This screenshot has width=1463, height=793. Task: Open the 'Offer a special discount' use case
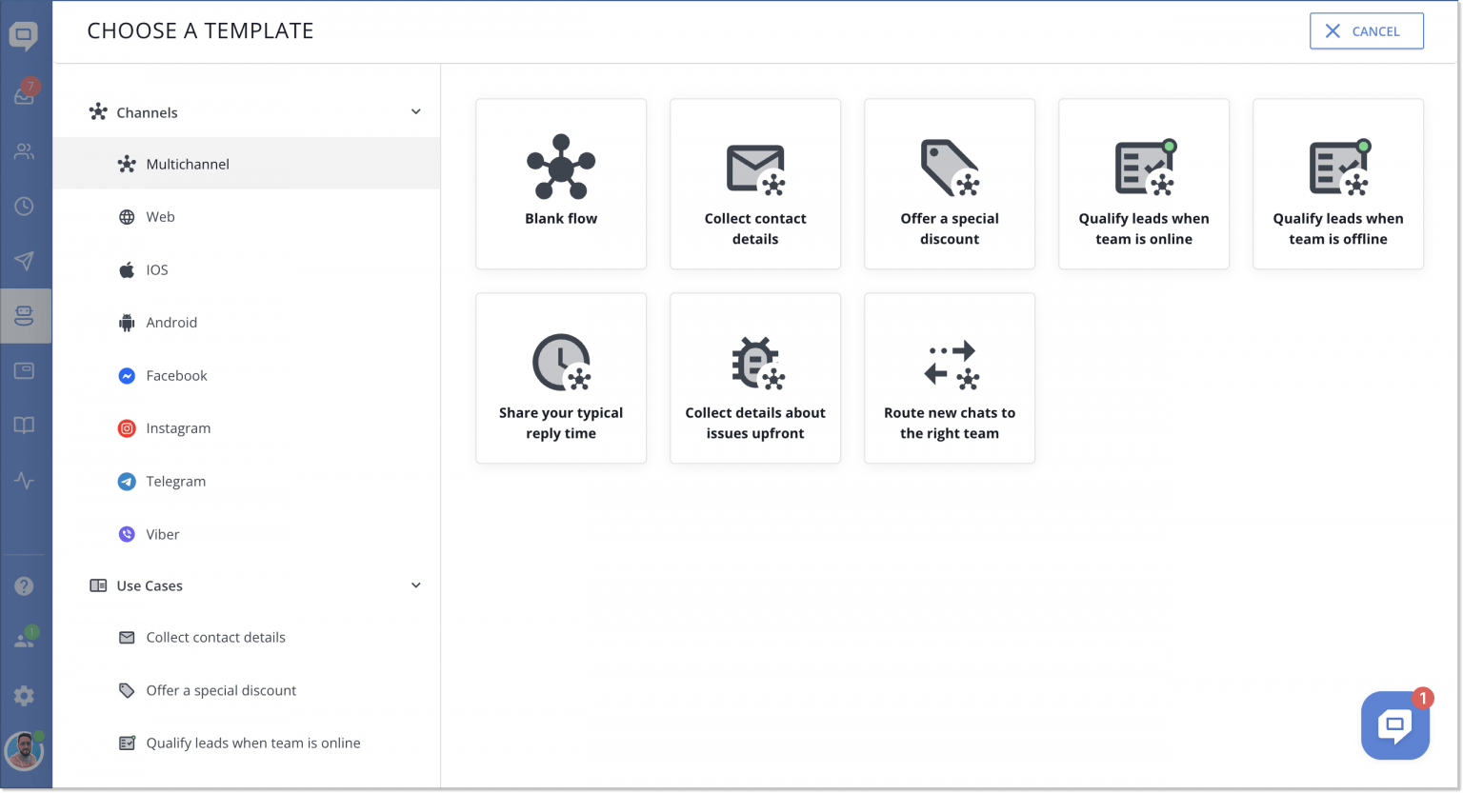[221, 690]
